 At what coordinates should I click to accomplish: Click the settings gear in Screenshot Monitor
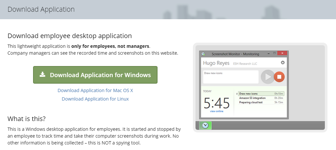tap(283, 62)
